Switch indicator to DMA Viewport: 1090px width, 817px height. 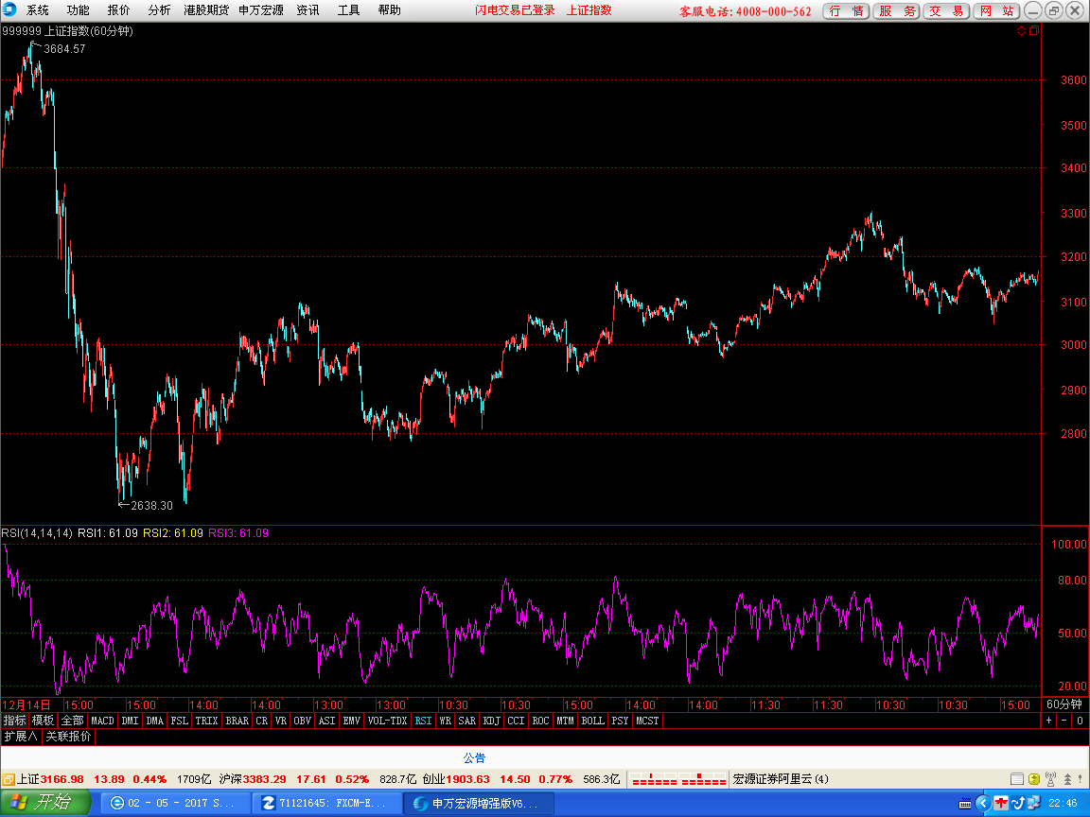[155, 721]
